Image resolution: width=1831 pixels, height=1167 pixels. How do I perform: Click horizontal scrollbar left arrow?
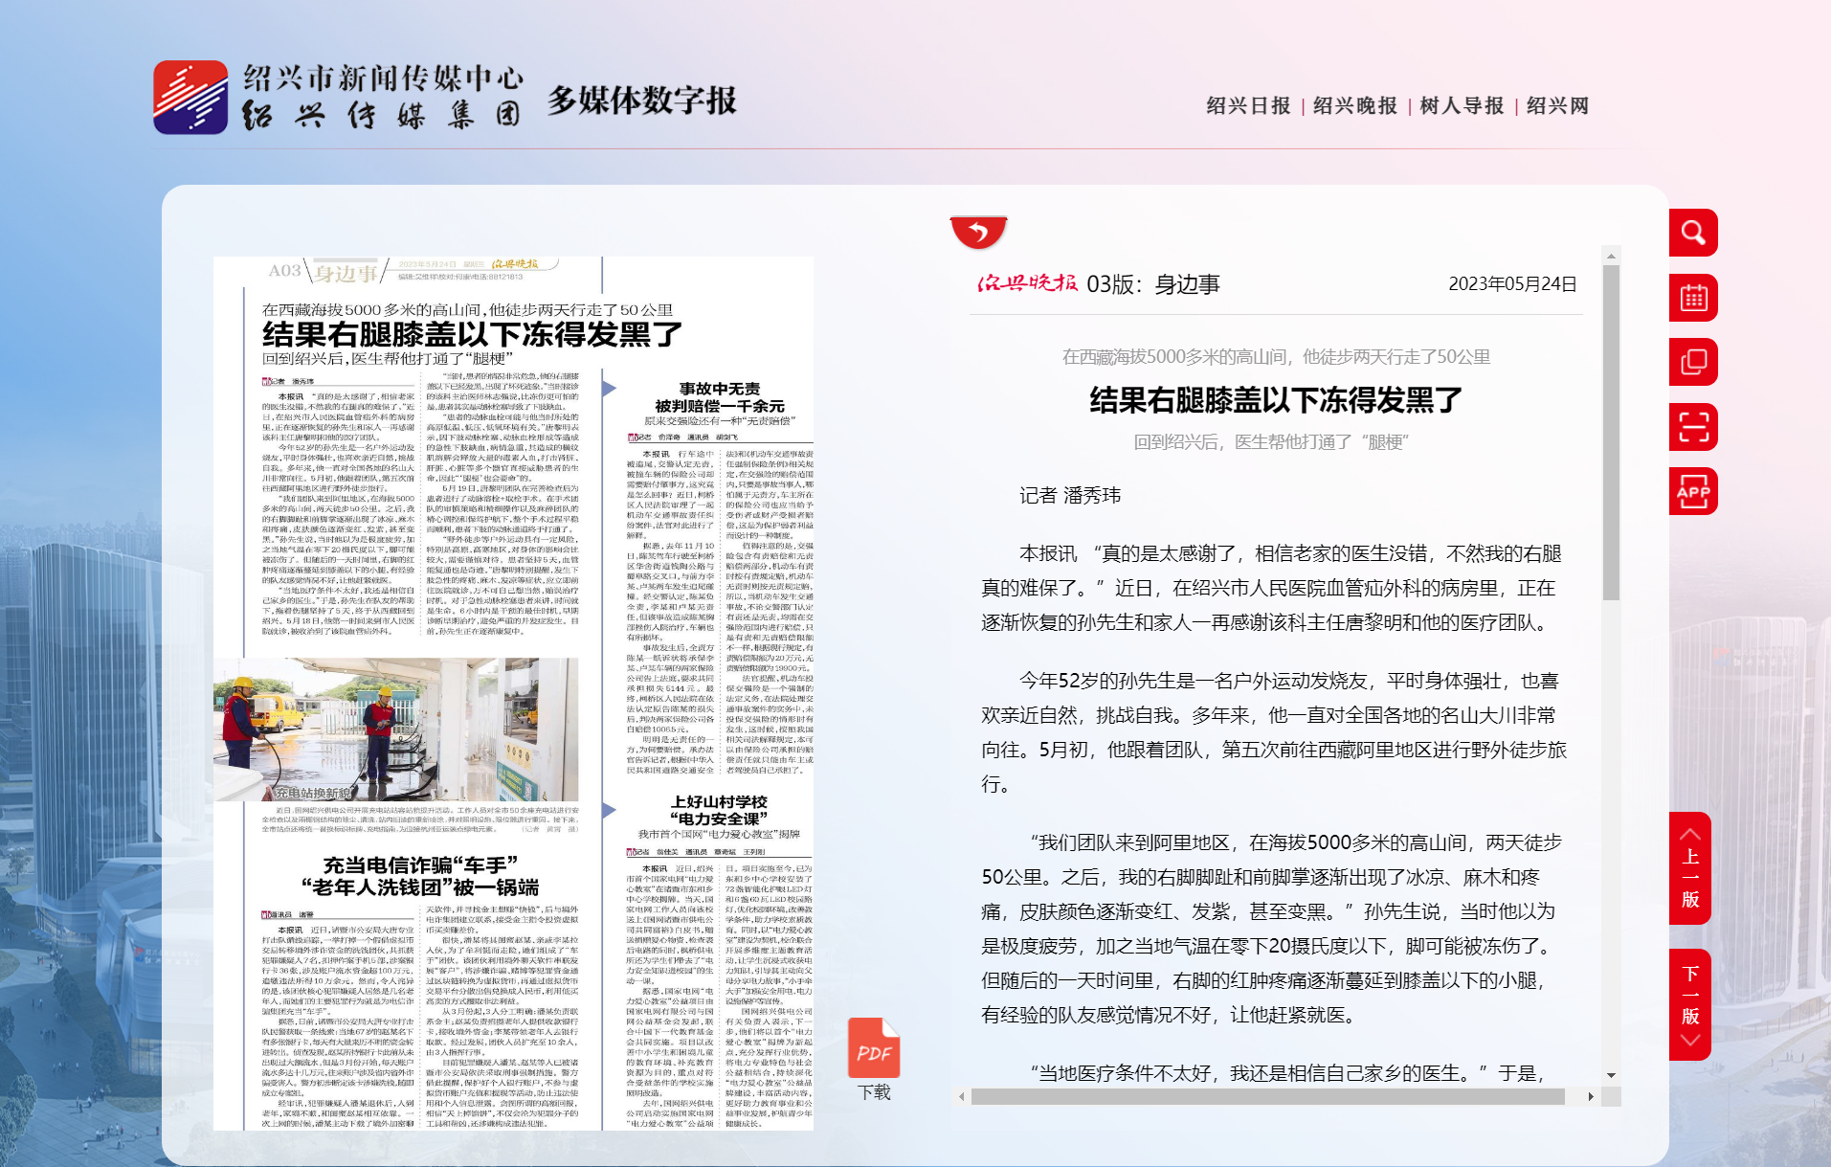962,1096
